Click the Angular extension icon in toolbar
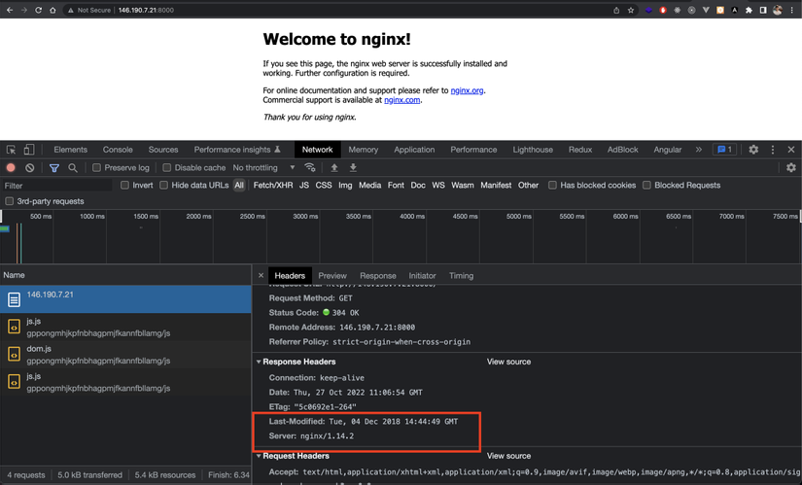This screenshot has height=485, width=802. point(735,11)
